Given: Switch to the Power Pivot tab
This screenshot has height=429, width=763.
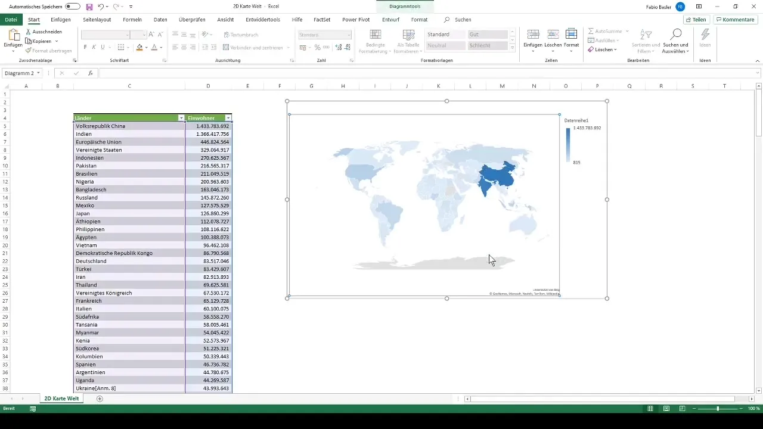Looking at the screenshot, I should (356, 20).
